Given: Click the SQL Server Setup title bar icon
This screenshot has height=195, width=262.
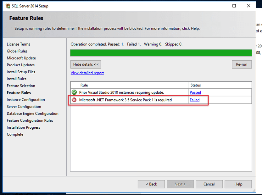Looking at the screenshot, I should click(x=8, y=6).
